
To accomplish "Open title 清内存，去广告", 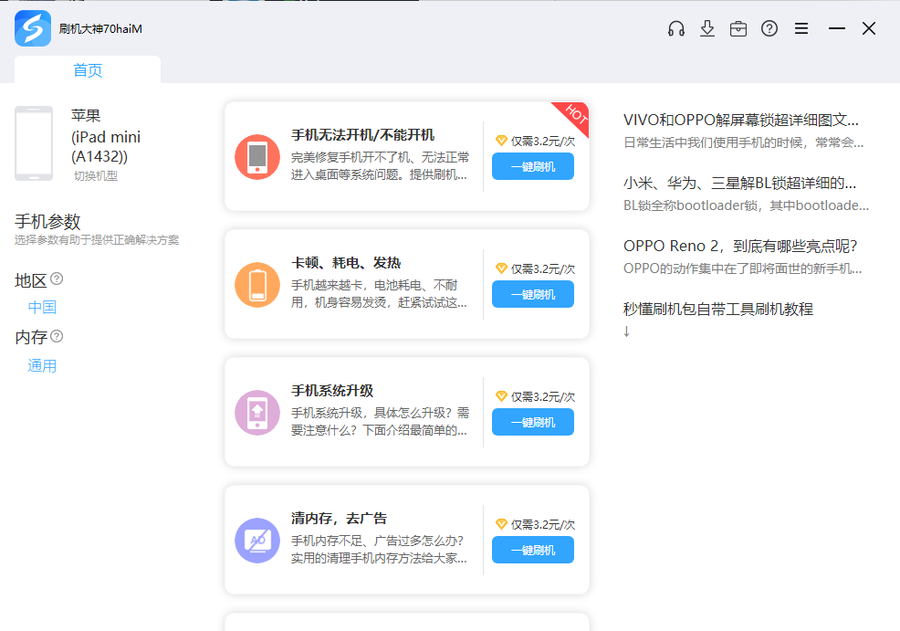I will (x=339, y=519).
